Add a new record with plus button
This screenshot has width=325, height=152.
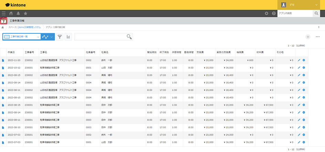(x=308, y=37)
